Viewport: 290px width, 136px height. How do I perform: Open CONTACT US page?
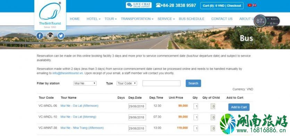[222, 19]
